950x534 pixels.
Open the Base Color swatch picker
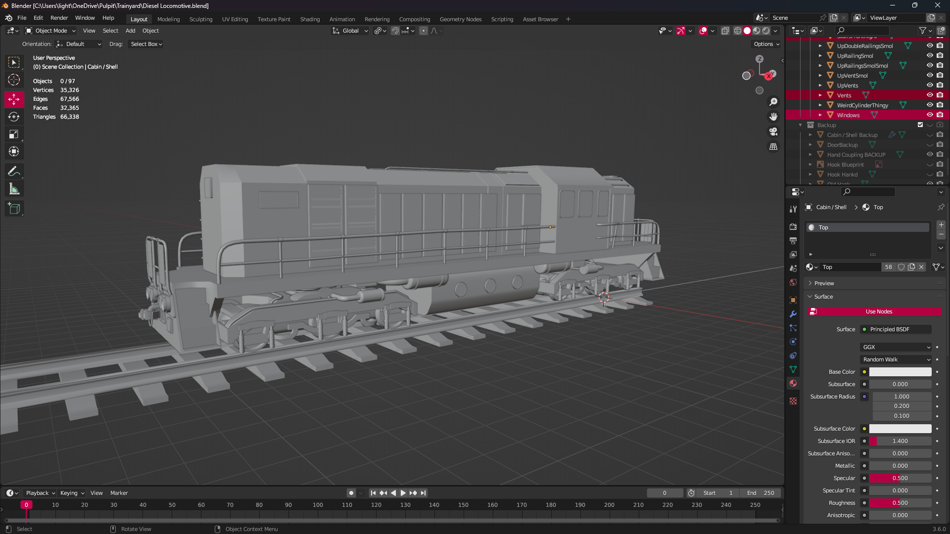[x=901, y=371]
